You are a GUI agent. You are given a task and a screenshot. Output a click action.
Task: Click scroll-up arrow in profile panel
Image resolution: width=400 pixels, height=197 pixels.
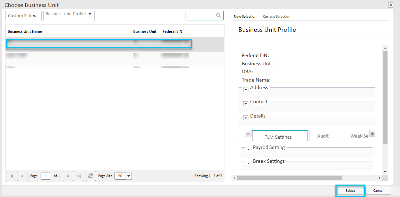[x=385, y=48]
